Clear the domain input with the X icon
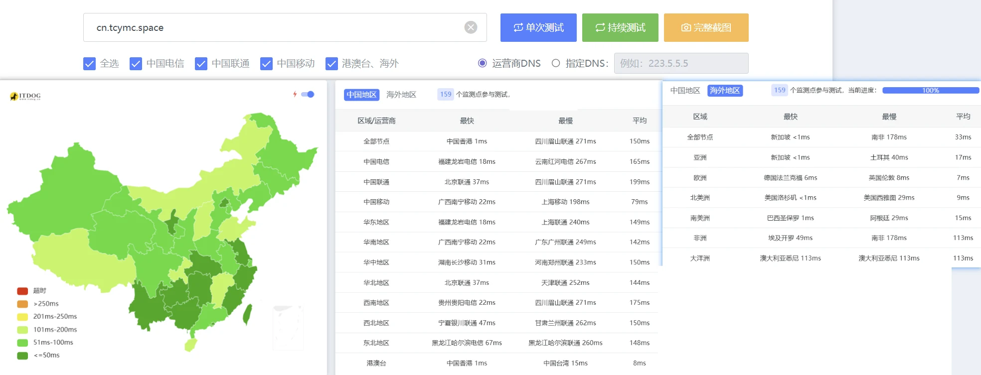Image resolution: width=981 pixels, height=375 pixels. tap(471, 27)
